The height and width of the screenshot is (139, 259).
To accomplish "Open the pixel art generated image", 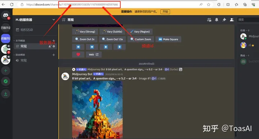I will 97,110.
